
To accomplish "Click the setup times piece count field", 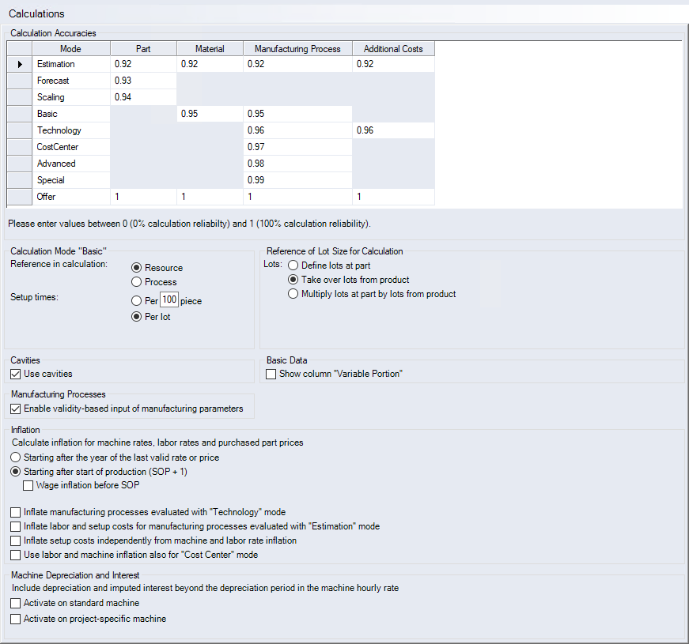I will coord(168,300).
